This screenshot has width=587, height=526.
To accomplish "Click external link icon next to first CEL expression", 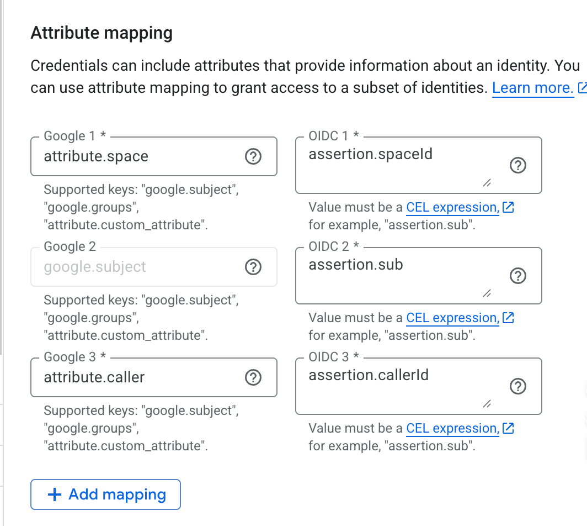I will click(x=508, y=207).
